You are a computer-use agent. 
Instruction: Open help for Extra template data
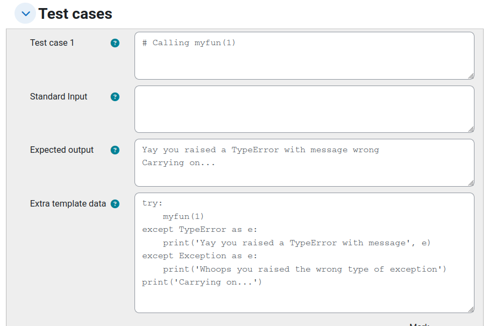[x=115, y=204]
